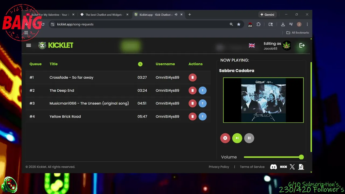
Task: Move Musicman1066 - The Unseen up
Action: click(202, 103)
